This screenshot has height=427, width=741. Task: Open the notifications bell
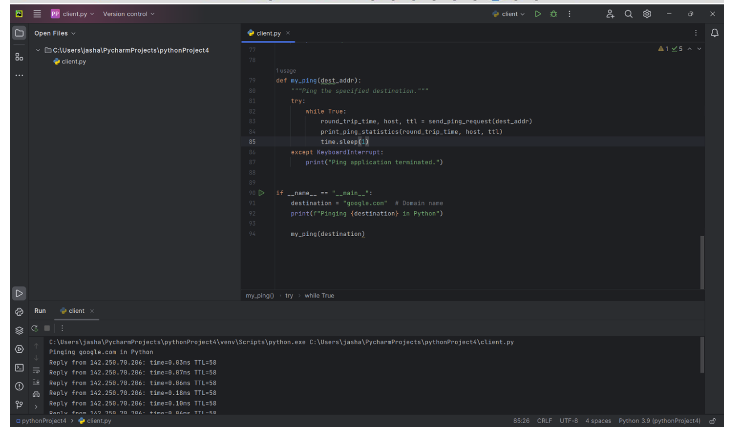715,33
